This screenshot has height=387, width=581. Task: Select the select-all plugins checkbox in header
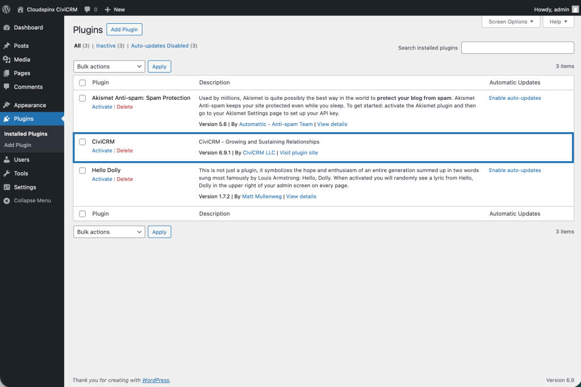[82, 82]
